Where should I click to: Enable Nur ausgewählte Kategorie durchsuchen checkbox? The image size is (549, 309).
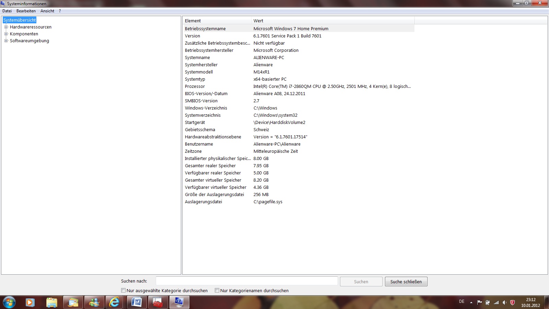pyautogui.click(x=124, y=290)
